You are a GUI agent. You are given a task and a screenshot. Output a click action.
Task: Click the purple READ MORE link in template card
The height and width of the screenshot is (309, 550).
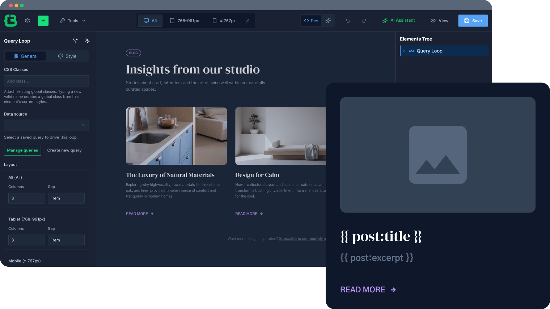pos(368,289)
